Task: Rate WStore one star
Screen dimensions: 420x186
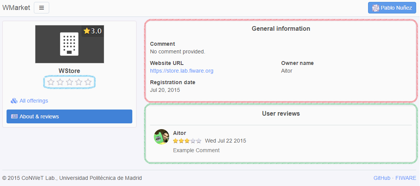Action: tap(51, 82)
